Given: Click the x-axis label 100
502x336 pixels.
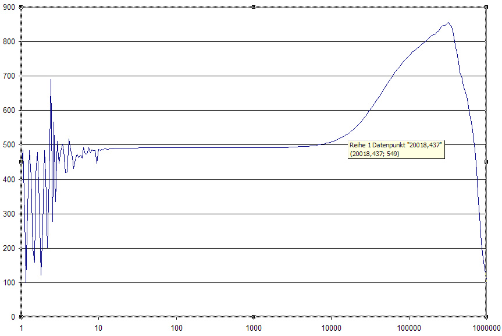Looking at the screenshot, I should click(x=176, y=328).
